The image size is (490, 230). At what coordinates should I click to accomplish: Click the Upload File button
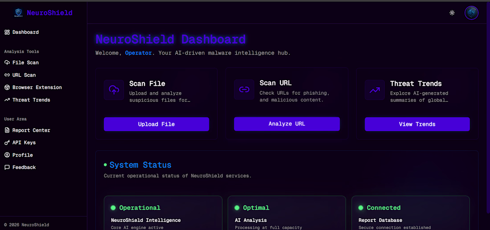(x=156, y=124)
